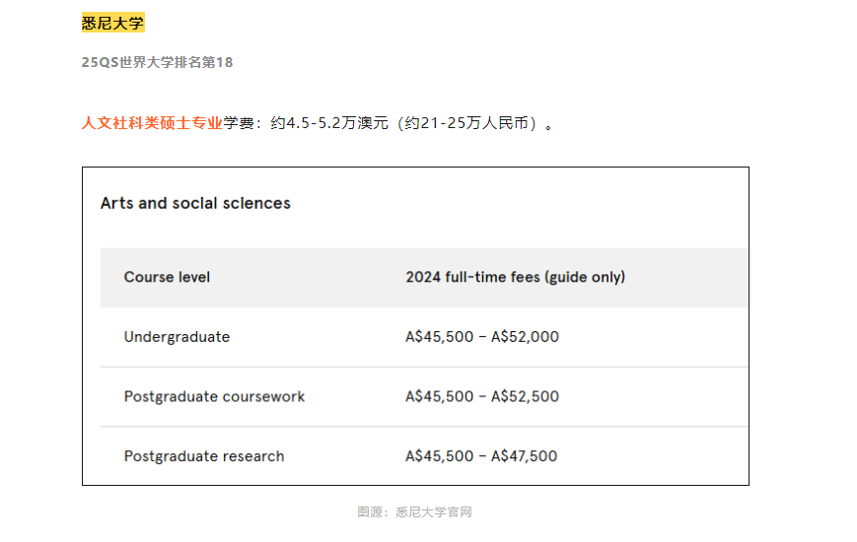Click the highlighted heading 悉尼大学
Screen dimensions: 857x542
point(113,23)
